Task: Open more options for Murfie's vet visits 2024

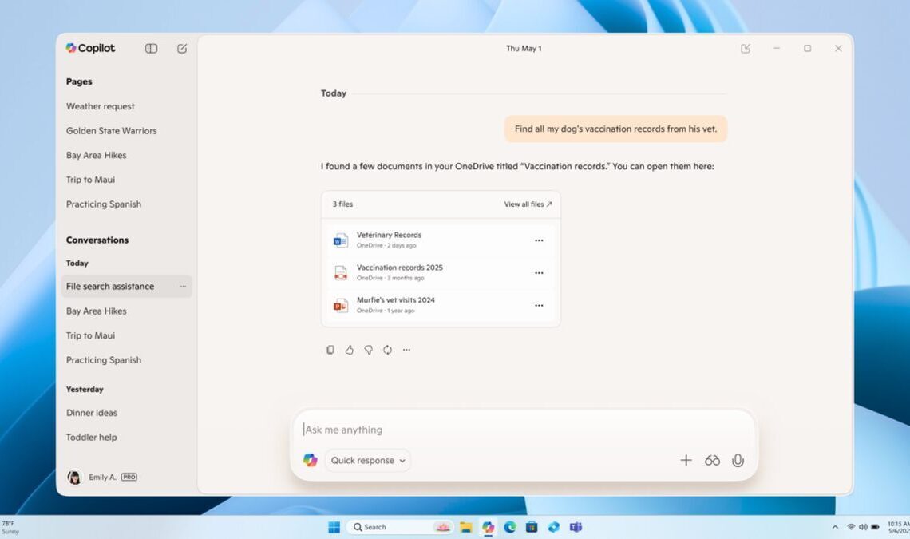Action: tap(539, 305)
